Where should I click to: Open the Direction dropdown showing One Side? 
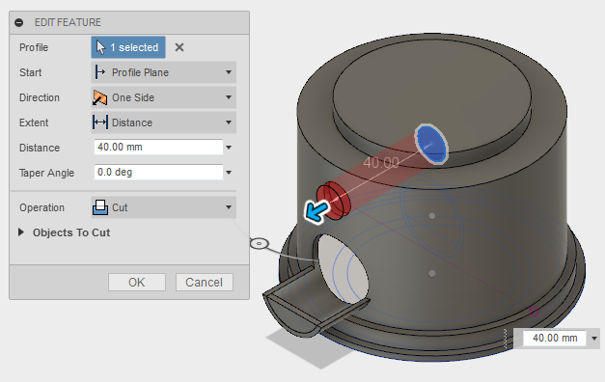click(164, 97)
